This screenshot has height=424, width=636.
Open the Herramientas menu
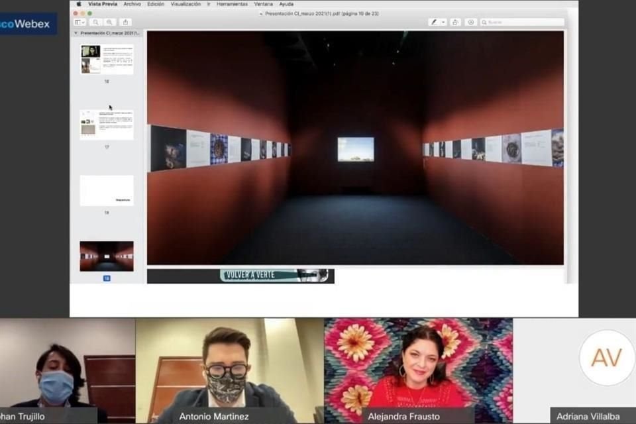[232, 4]
